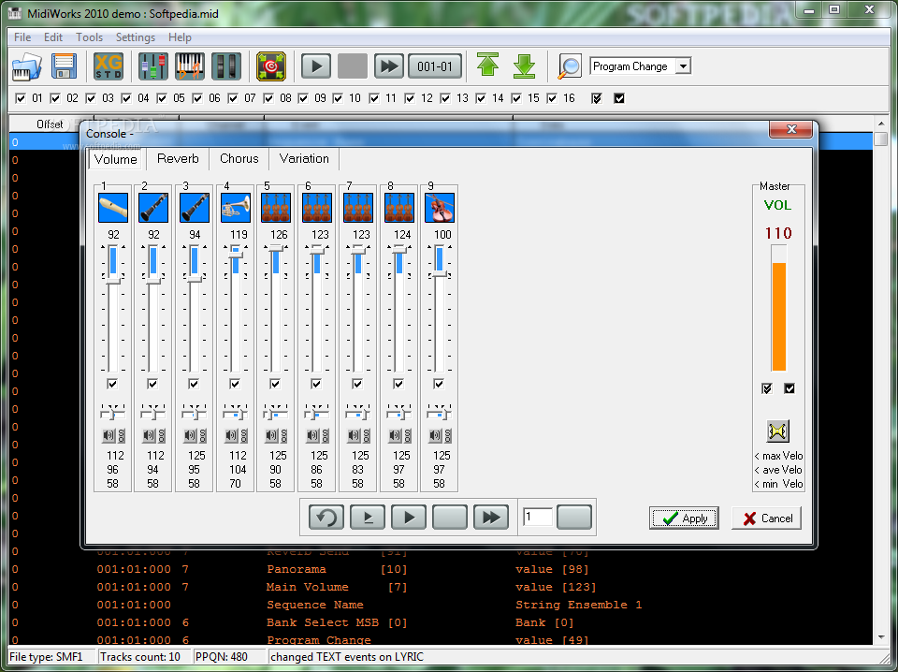Click channel 1 recorder instrument icon
The height and width of the screenshot is (672, 898).
pos(113,208)
